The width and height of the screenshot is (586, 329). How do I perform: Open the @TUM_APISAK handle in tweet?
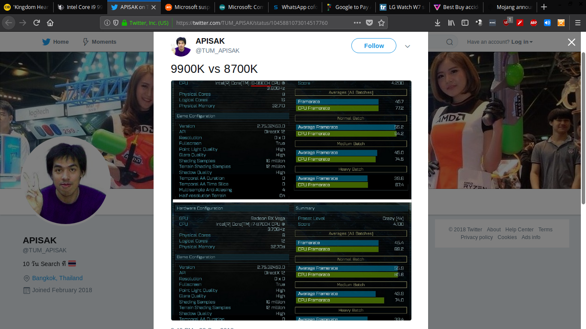click(x=217, y=51)
